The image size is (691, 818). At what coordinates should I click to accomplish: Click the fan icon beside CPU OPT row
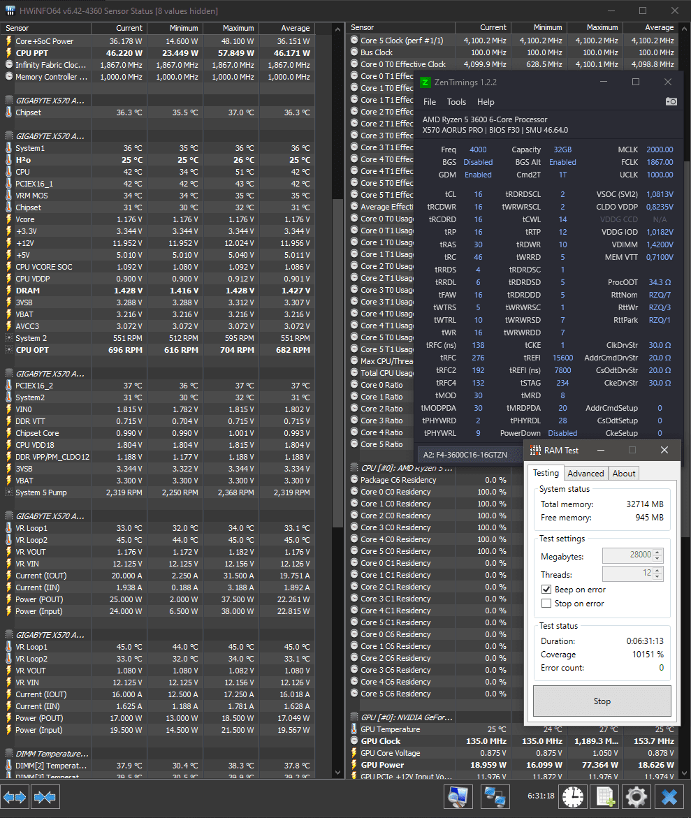point(8,349)
